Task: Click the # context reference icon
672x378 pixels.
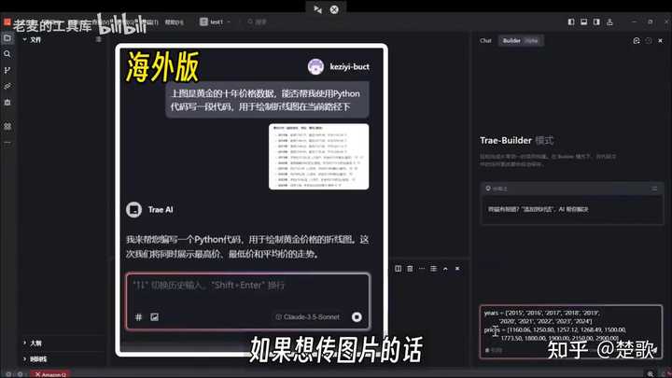Action: (x=138, y=317)
